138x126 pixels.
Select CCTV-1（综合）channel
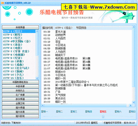19,31
